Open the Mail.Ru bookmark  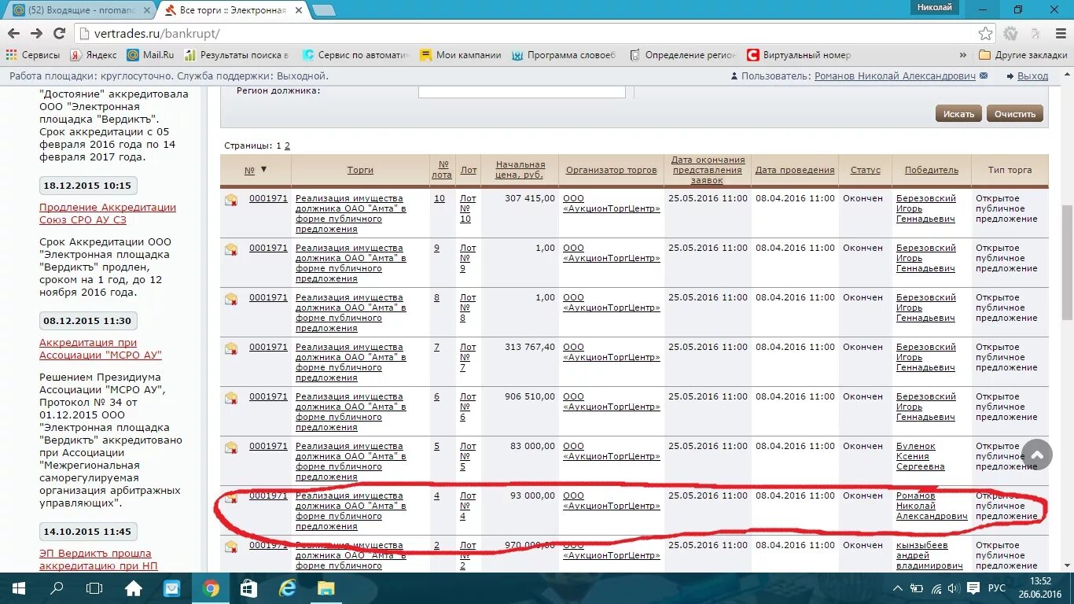151,55
